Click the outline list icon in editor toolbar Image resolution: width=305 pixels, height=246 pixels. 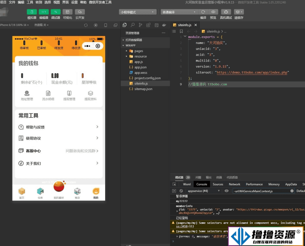pos(174,31)
